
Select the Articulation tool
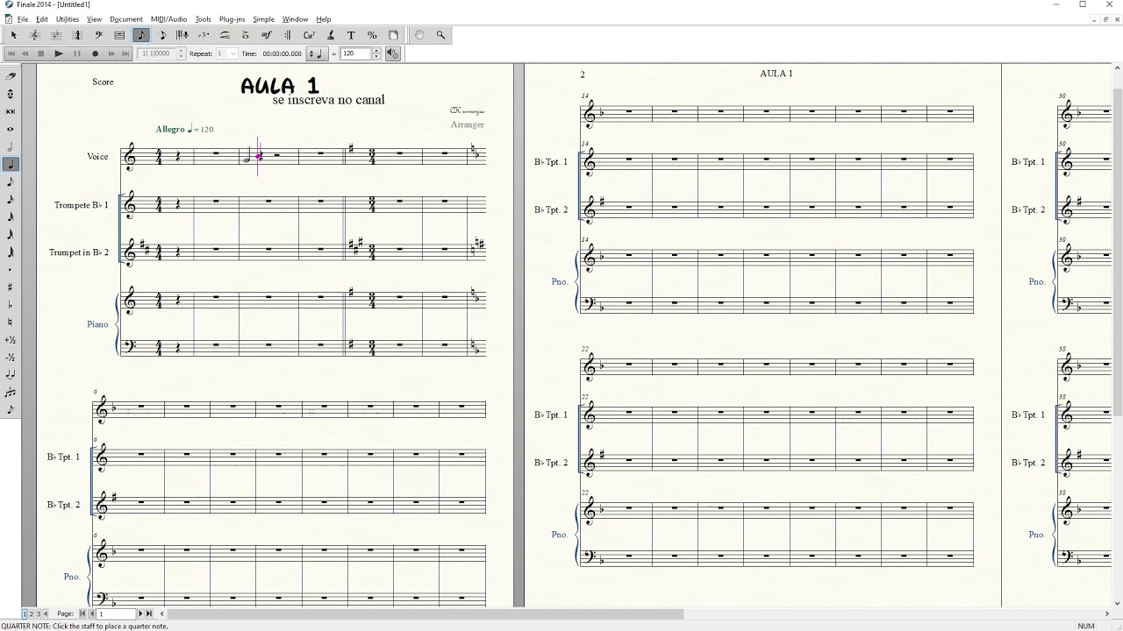pyautogui.click(x=246, y=35)
